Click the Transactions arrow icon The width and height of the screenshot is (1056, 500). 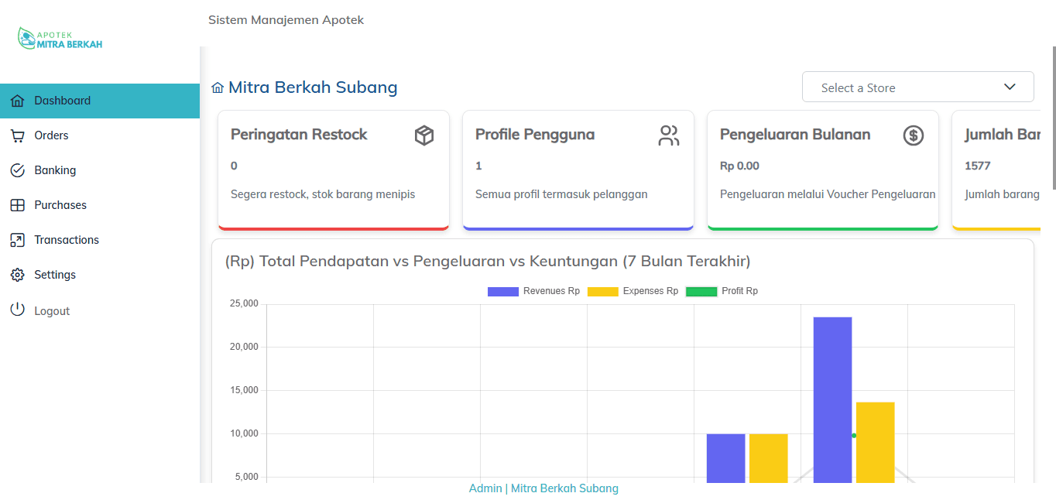17,240
